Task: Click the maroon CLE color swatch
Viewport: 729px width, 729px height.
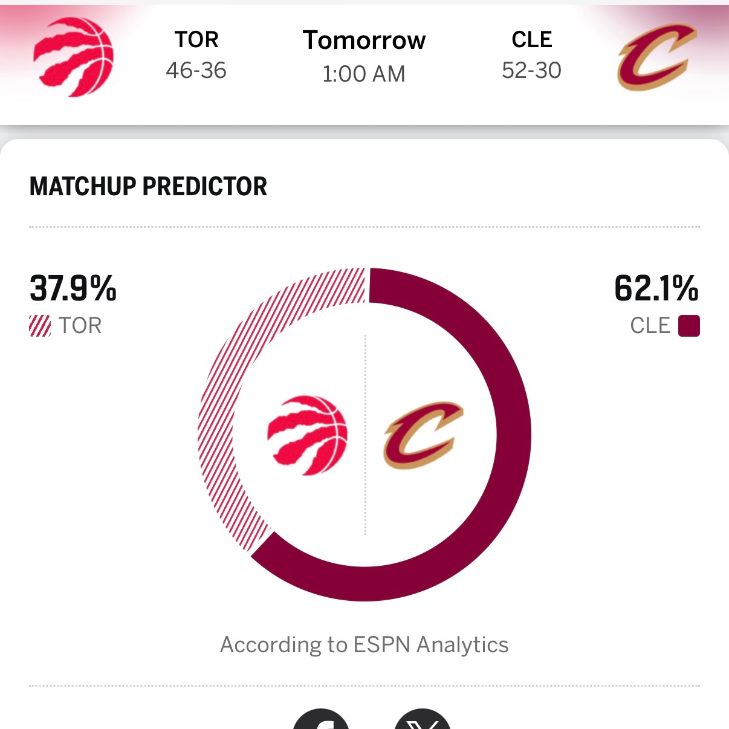Action: (x=689, y=325)
